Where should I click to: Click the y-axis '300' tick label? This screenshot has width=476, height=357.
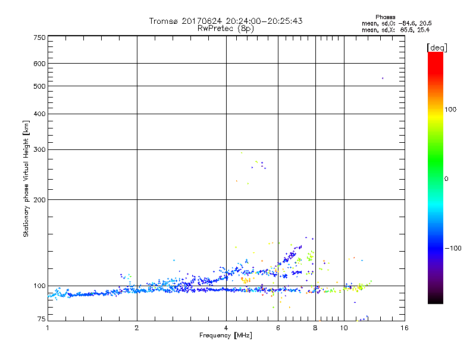click(39, 150)
